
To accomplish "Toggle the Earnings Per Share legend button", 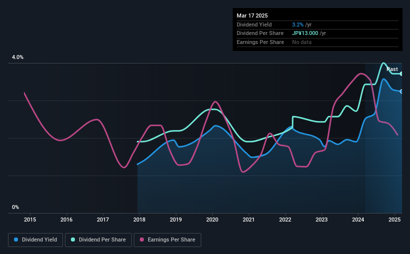I will coord(167,240).
